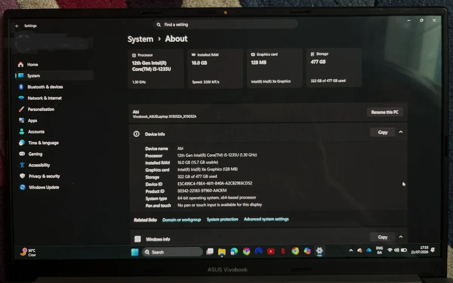Viewport: 453px width, 283px height.
Task: Open Bluetooth & devices settings
Action: (54, 87)
